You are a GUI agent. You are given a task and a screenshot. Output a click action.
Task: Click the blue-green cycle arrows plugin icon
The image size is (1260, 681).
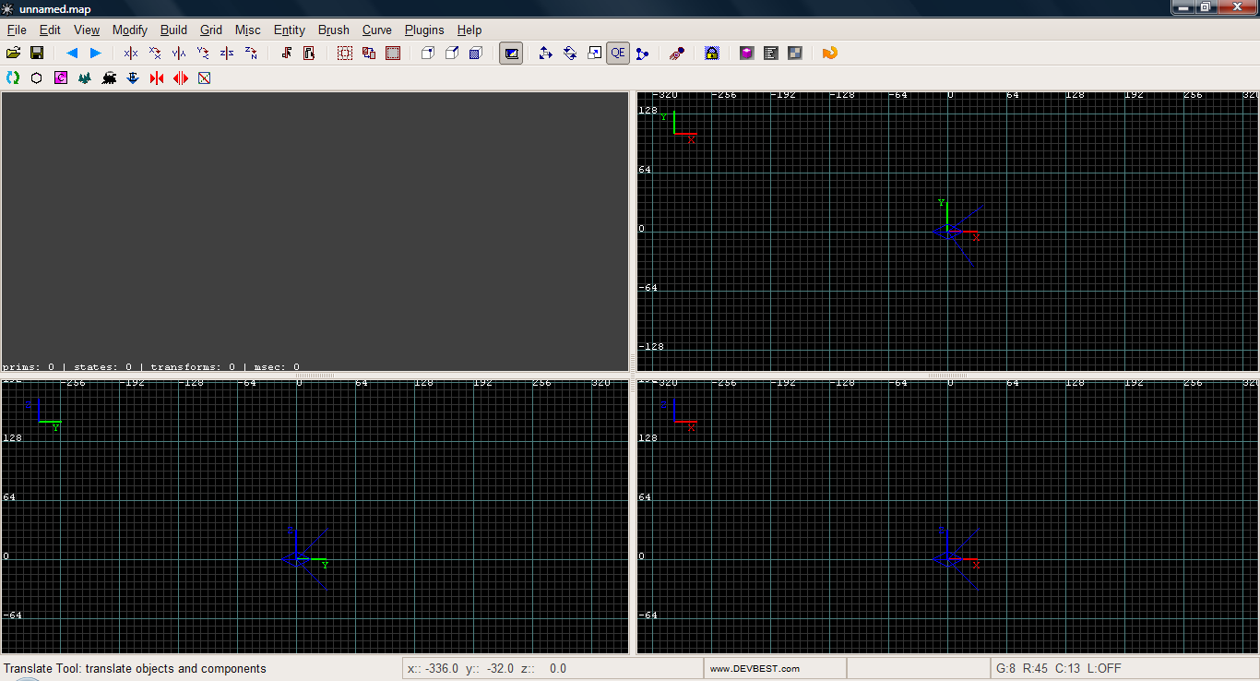pos(13,78)
